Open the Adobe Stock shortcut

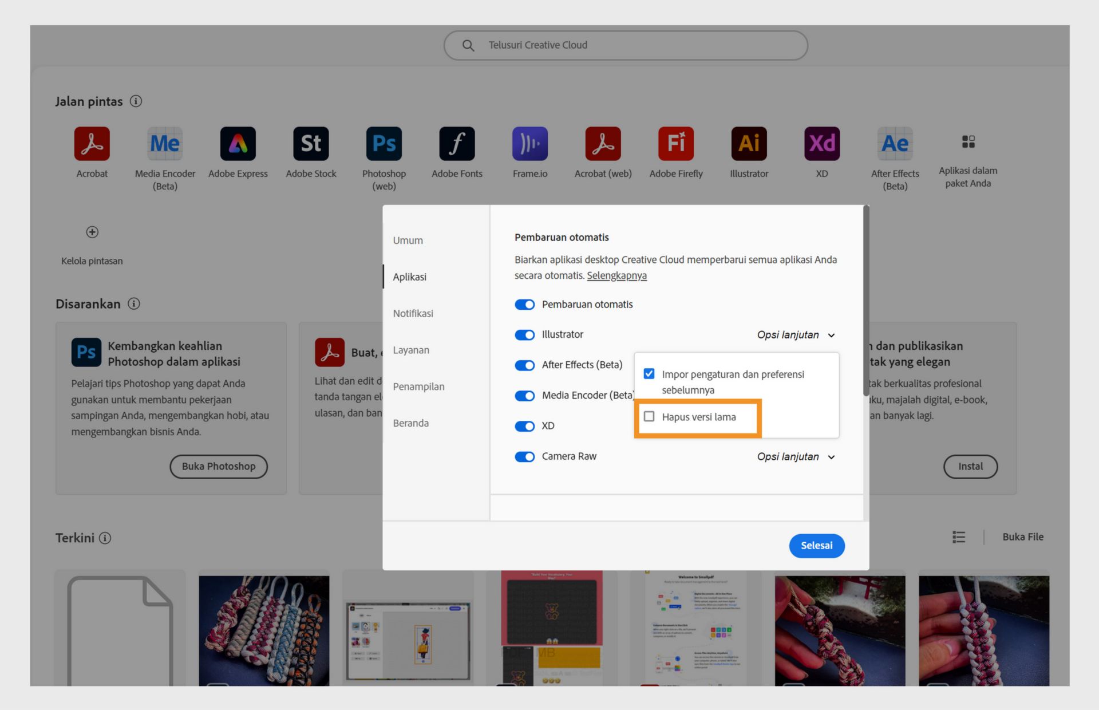coord(311,144)
